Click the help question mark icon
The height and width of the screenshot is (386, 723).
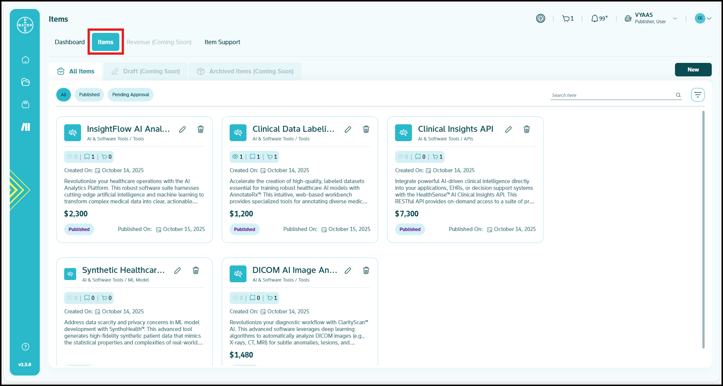(26, 347)
